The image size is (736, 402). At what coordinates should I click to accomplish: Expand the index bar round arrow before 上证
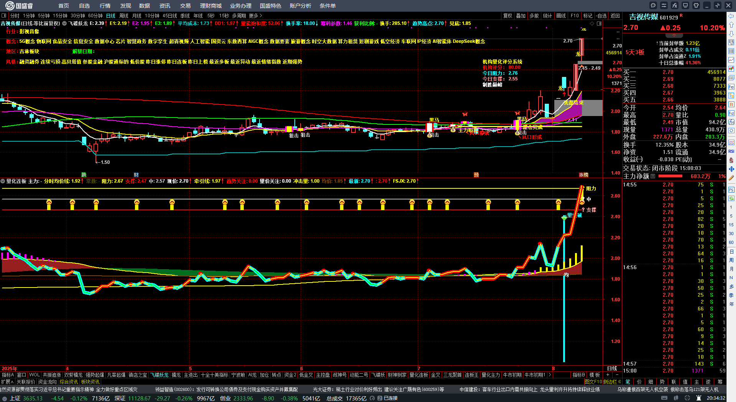coord(5,398)
